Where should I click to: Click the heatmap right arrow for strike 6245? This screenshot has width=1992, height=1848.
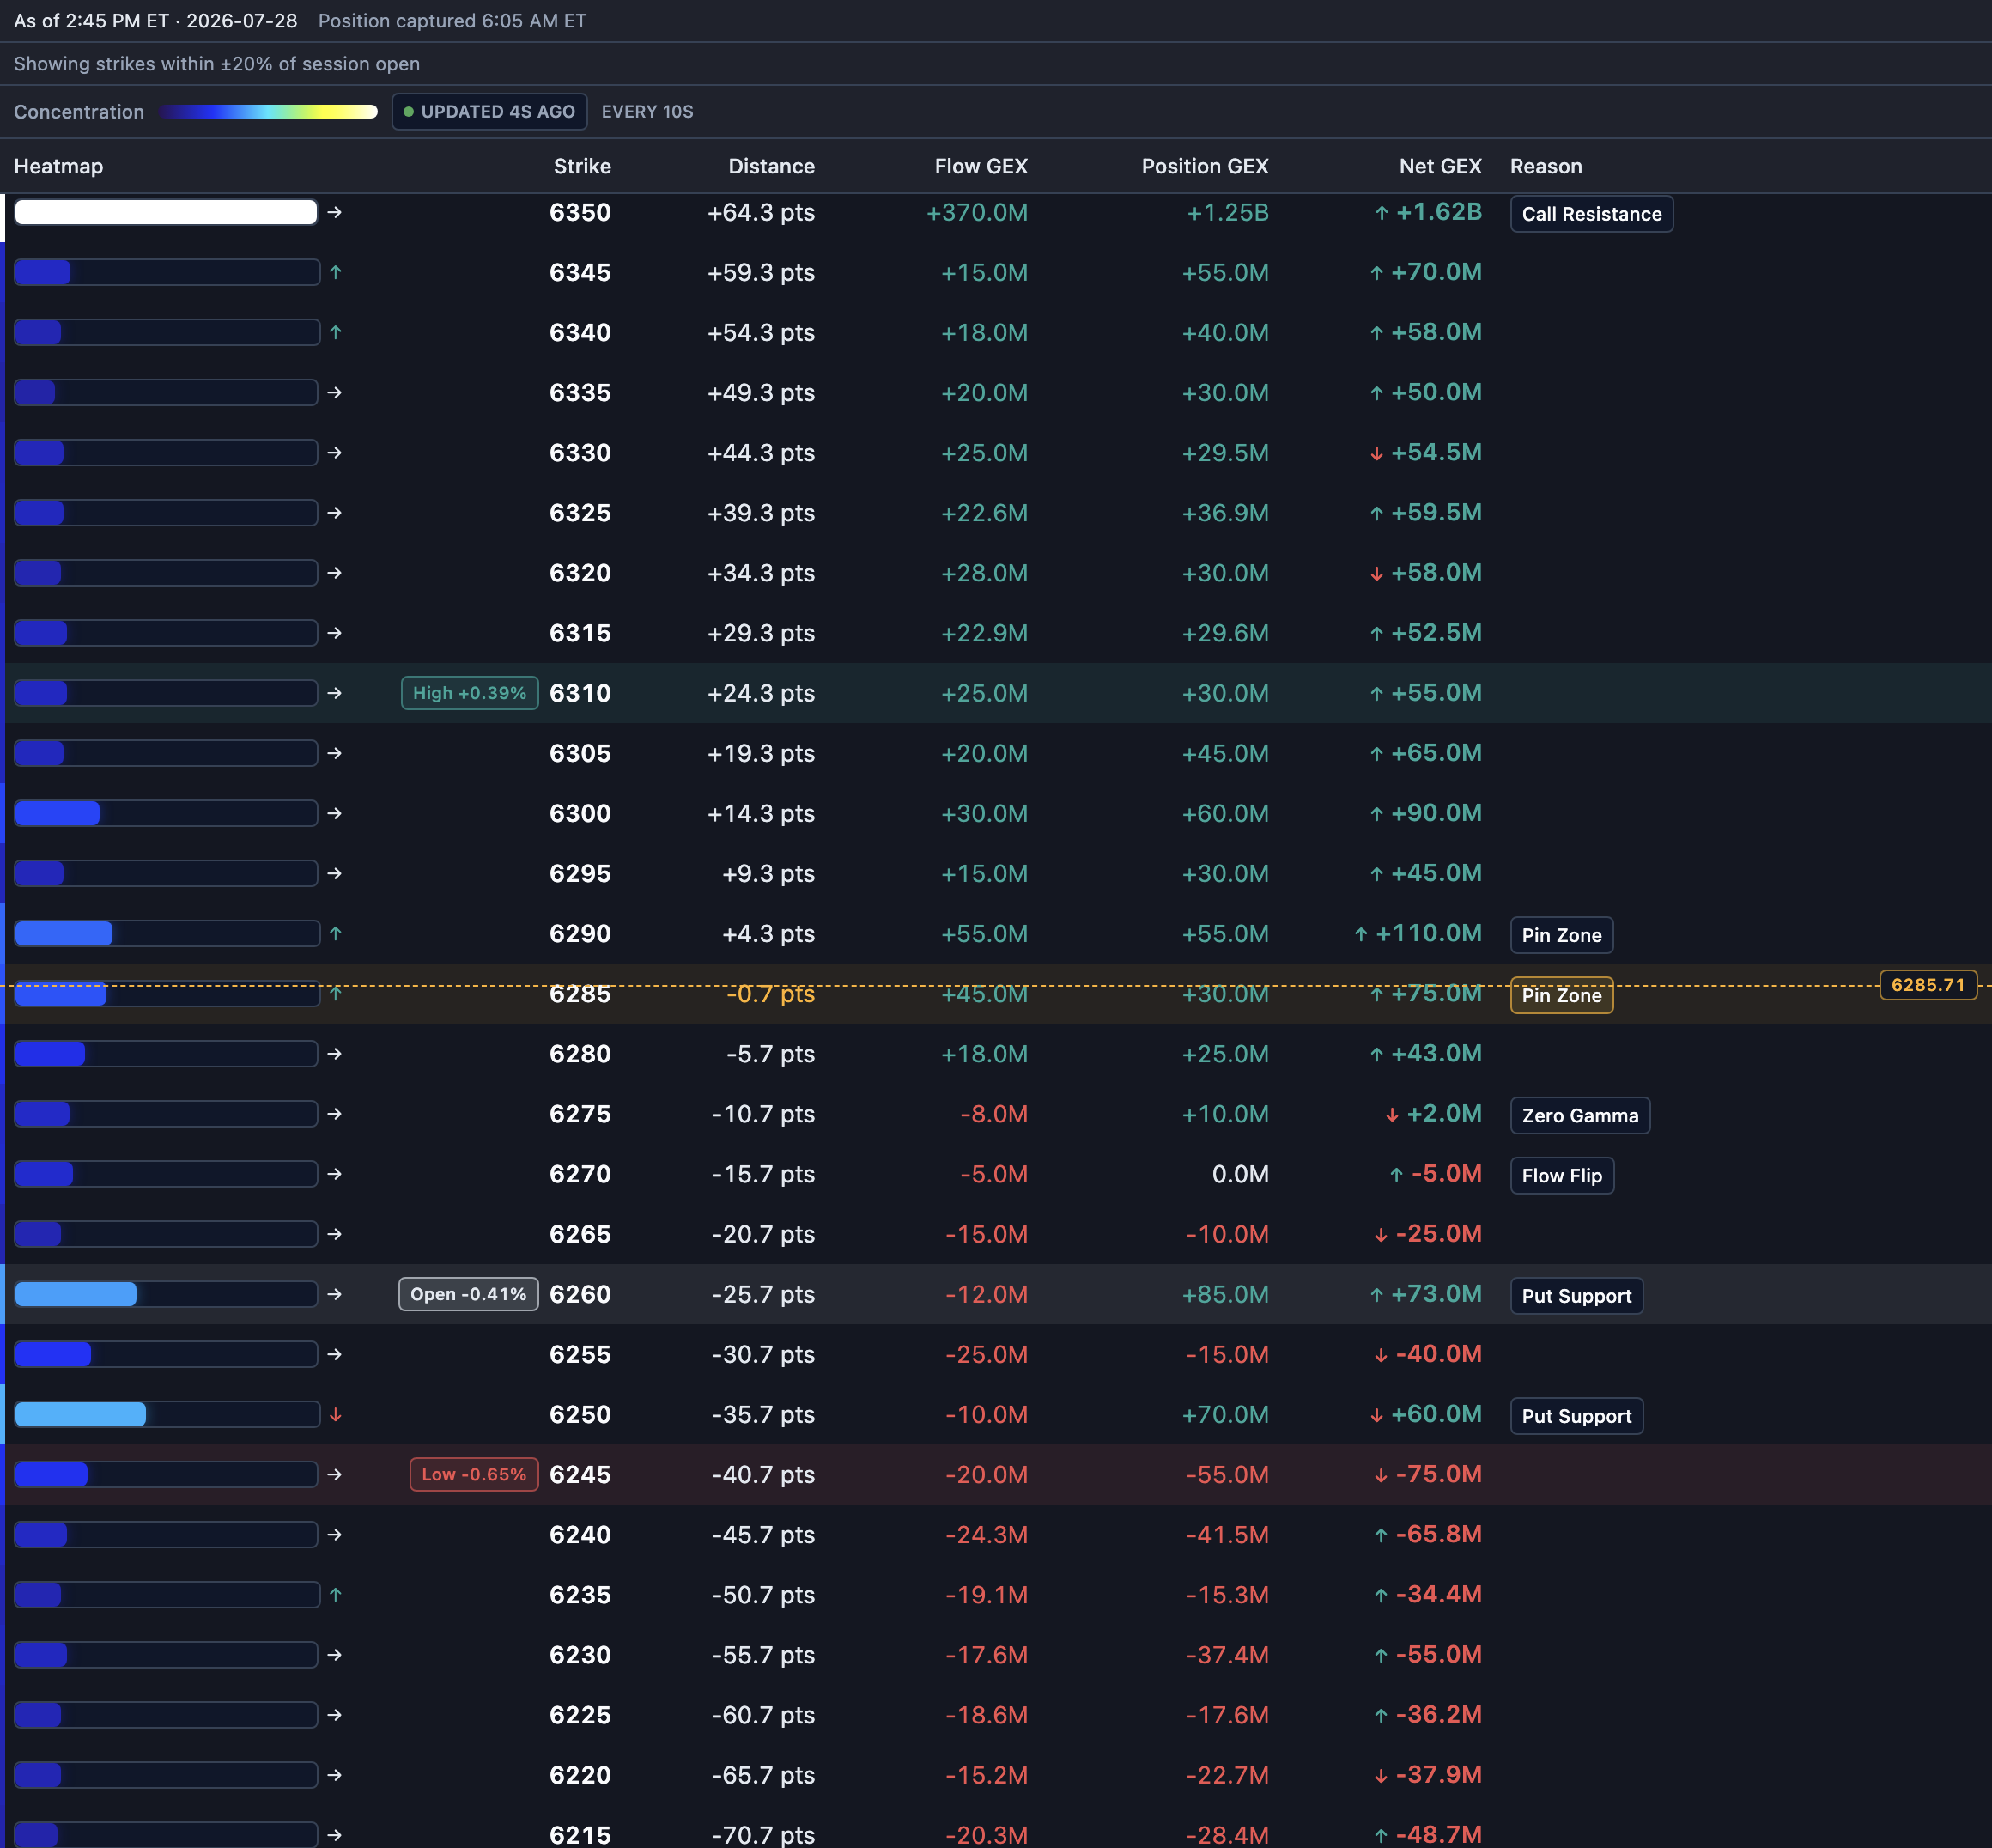(335, 1474)
